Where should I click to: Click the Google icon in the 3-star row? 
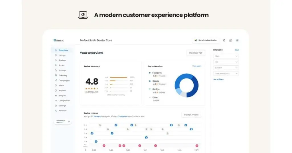click(x=168, y=133)
